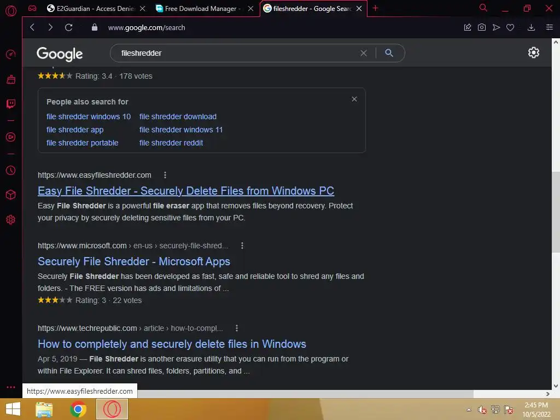Open Settings gear in Opera sidebar
Image resolution: width=560 pixels, height=420 pixels.
[11, 219]
